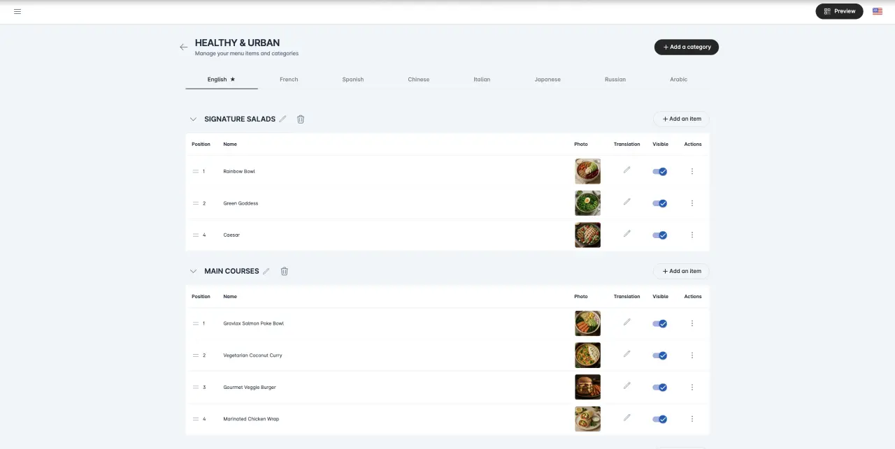Switch to the Arabic tab
The width and height of the screenshot is (895, 449).
pyautogui.click(x=679, y=80)
